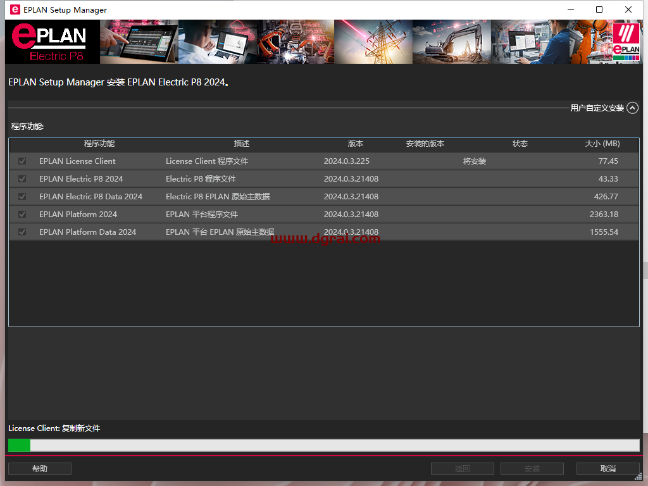Screen dimensions: 648x486
Task: Click the EPLAN 平台程序文件 description
Action: click(x=202, y=215)
